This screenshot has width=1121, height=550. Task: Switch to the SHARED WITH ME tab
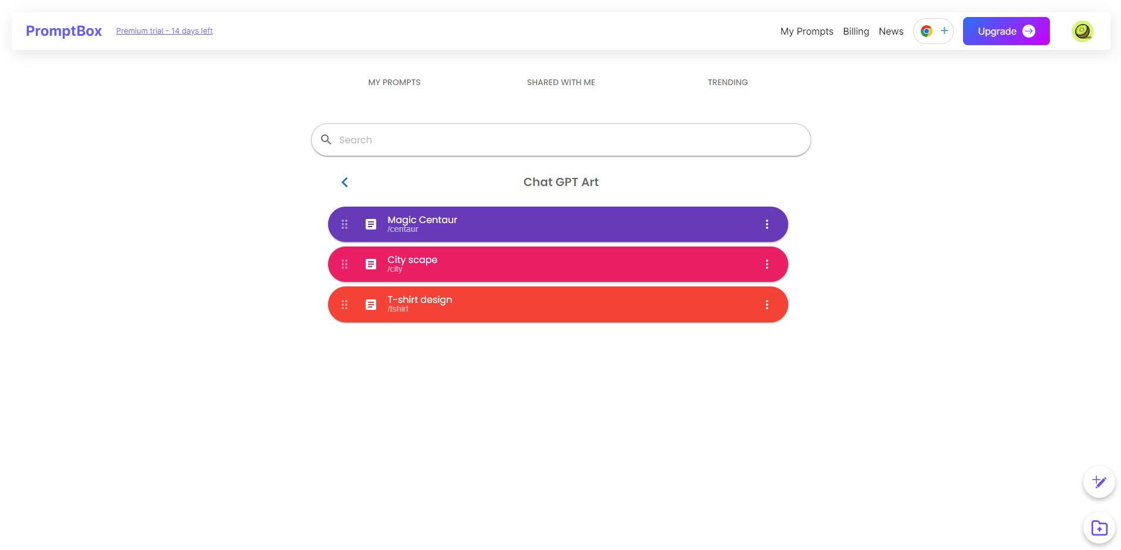pos(561,82)
